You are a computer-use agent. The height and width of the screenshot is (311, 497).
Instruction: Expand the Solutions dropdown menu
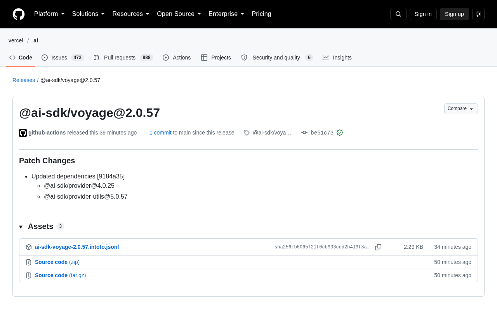click(x=89, y=14)
